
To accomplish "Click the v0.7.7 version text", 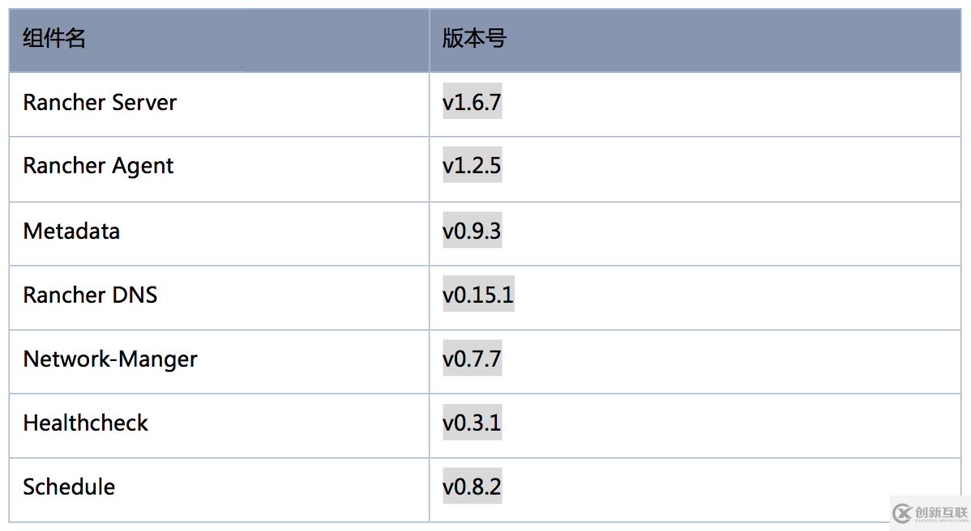I will (x=472, y=359).
